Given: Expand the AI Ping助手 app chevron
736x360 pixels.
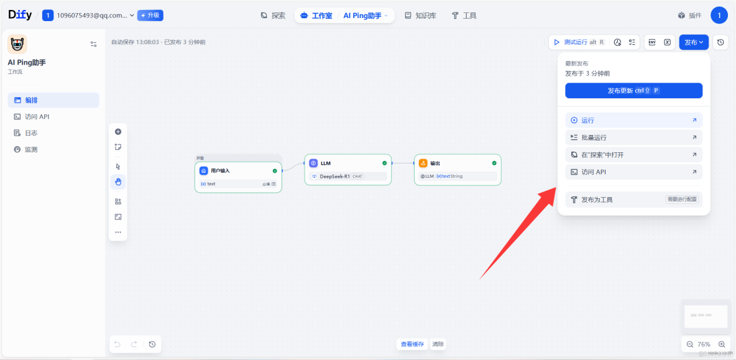Looking at the screenshot, I should click(386, 15).
